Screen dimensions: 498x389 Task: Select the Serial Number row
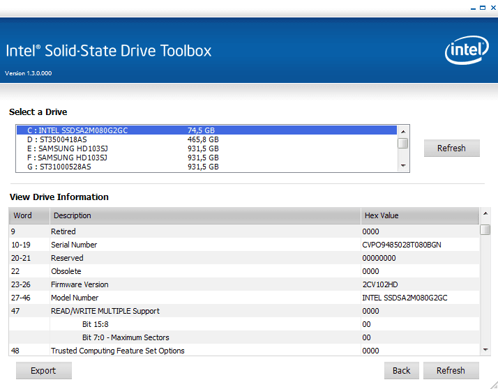coord(244,245)
